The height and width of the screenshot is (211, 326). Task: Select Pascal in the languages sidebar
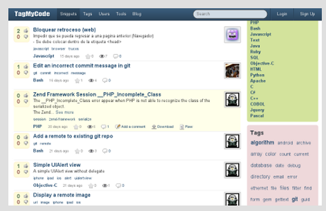(x=257, y=116)
